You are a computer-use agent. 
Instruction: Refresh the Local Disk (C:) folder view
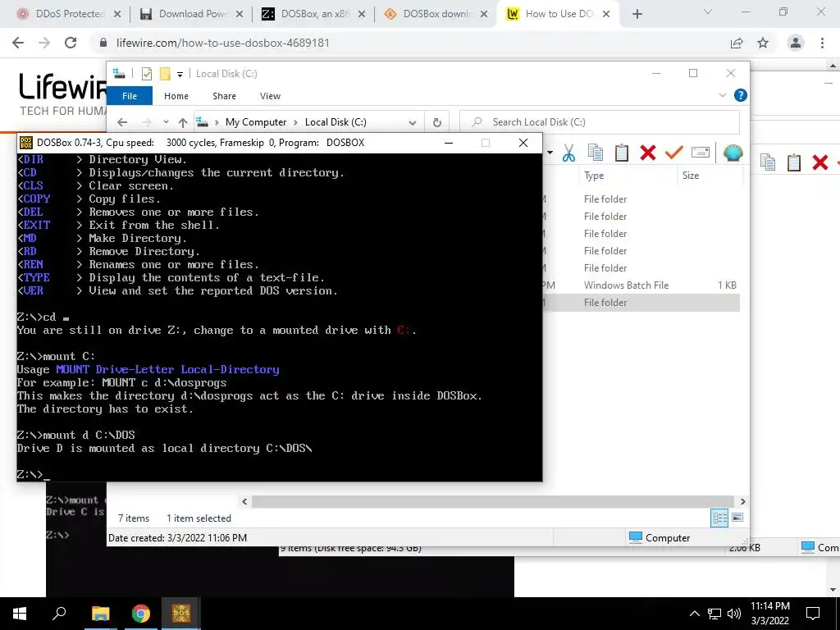tap(436, 122)
